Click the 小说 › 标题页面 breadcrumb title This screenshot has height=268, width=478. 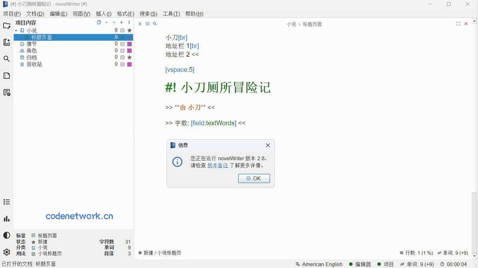(x=304, y=24)
